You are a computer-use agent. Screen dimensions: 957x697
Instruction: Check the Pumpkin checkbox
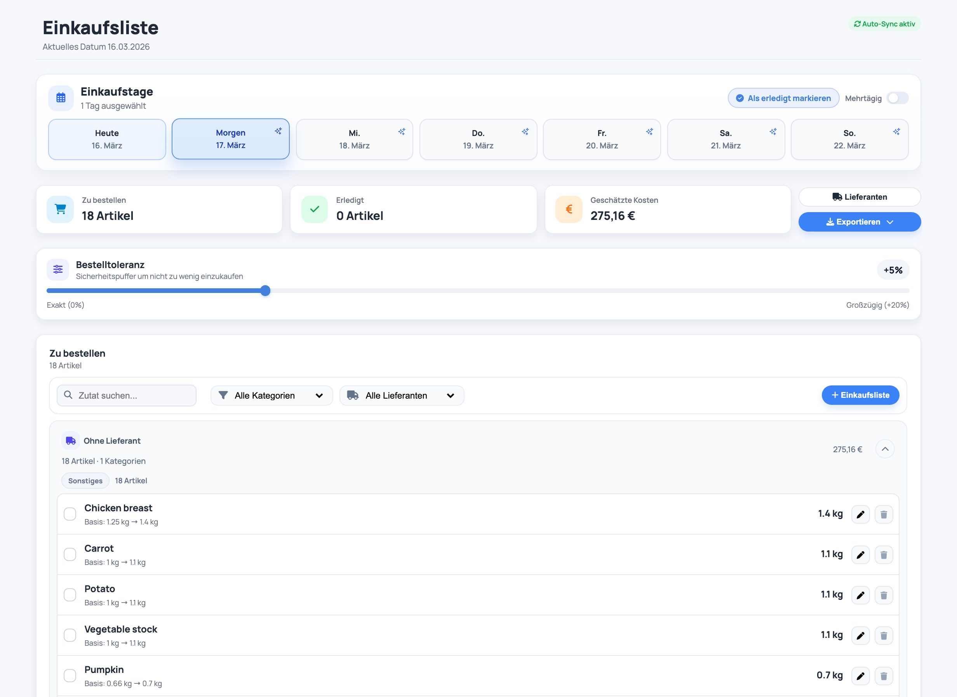point(70,676)
